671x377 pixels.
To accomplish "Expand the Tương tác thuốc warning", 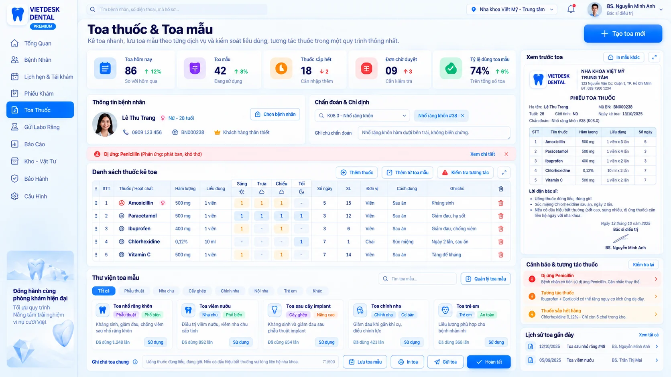I will (x=656, y=296).
